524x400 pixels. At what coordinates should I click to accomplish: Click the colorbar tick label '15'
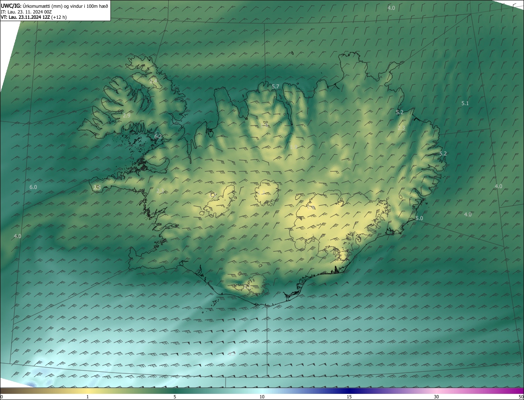(x=349, y=397)
